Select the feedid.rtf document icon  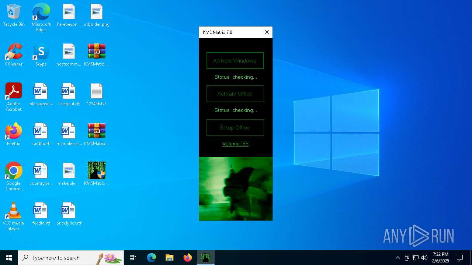pyautogui.click(x=41, y=214)
